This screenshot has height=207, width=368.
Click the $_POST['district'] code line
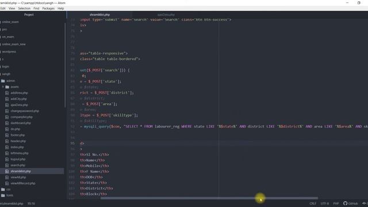107,93
